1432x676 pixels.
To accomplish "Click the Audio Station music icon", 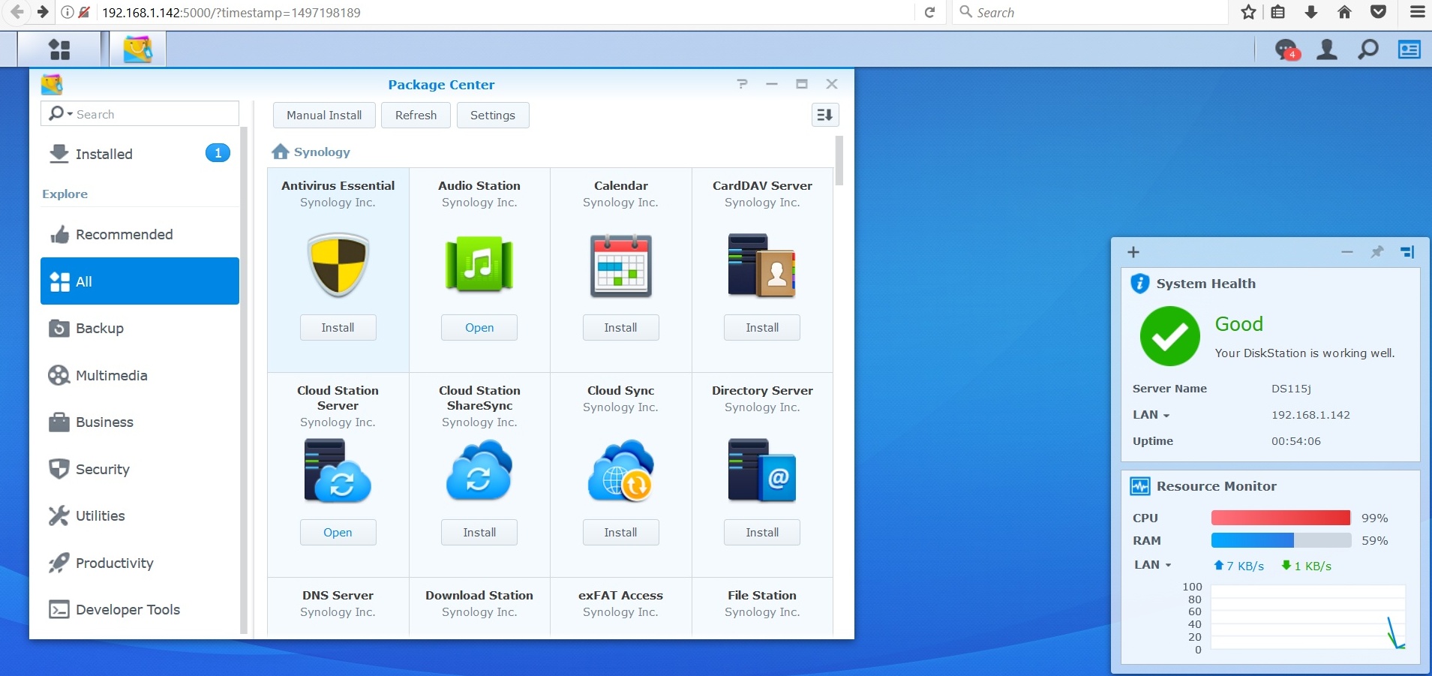I will click(x=479, y=264).
